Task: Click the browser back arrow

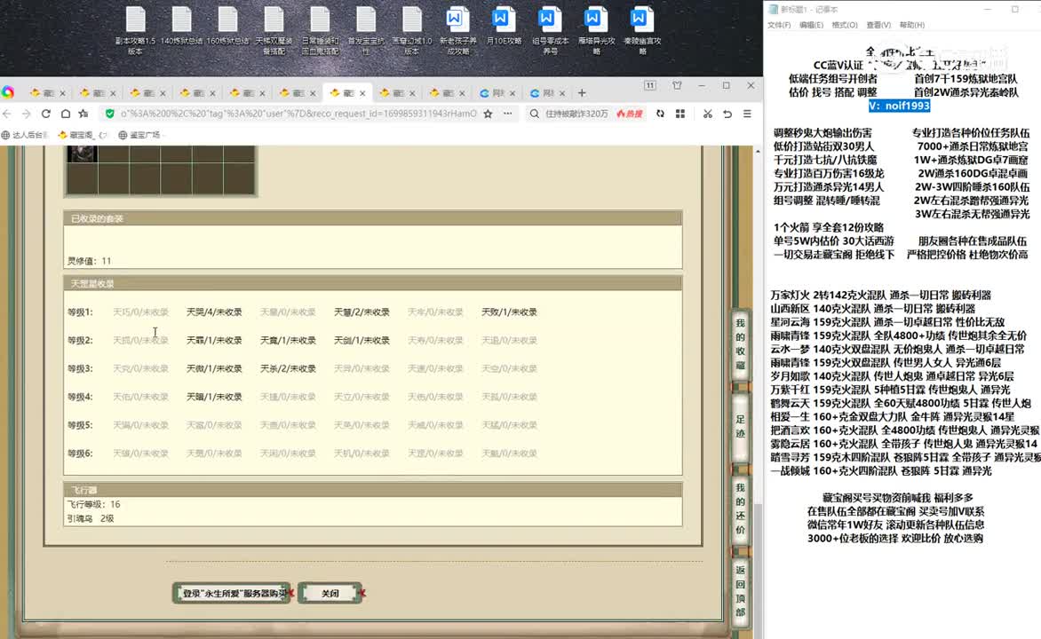Action: (x=8, y=114)
